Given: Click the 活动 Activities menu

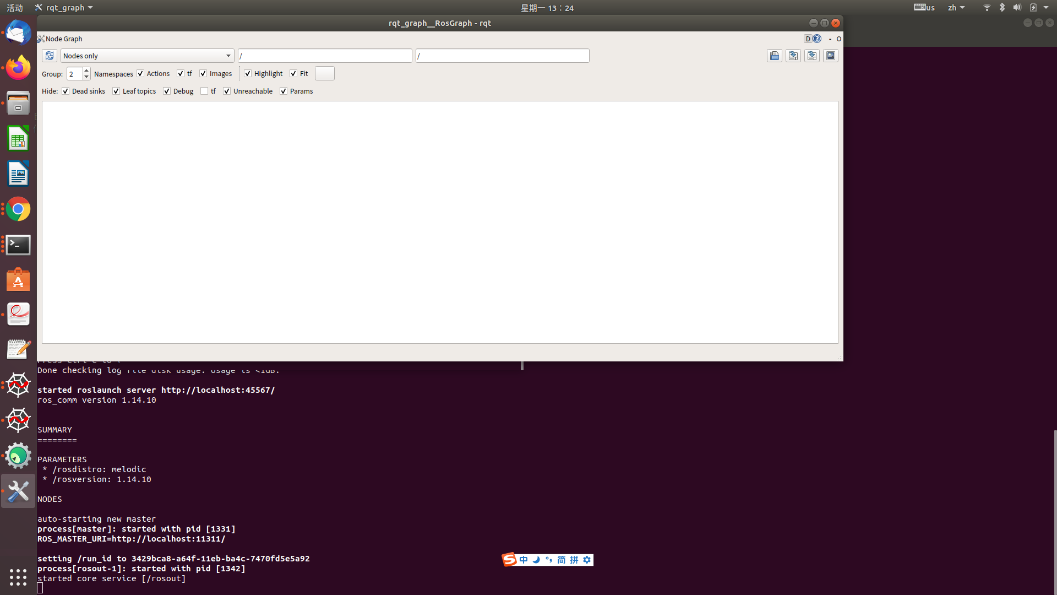Looking at the screenshot, I should pyautogui.click(x=15, y=8).
